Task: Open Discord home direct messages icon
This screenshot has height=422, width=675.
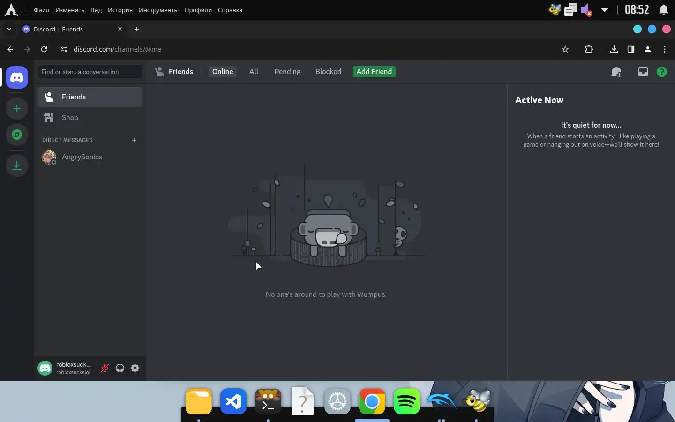Action: [x=17, y=77]
